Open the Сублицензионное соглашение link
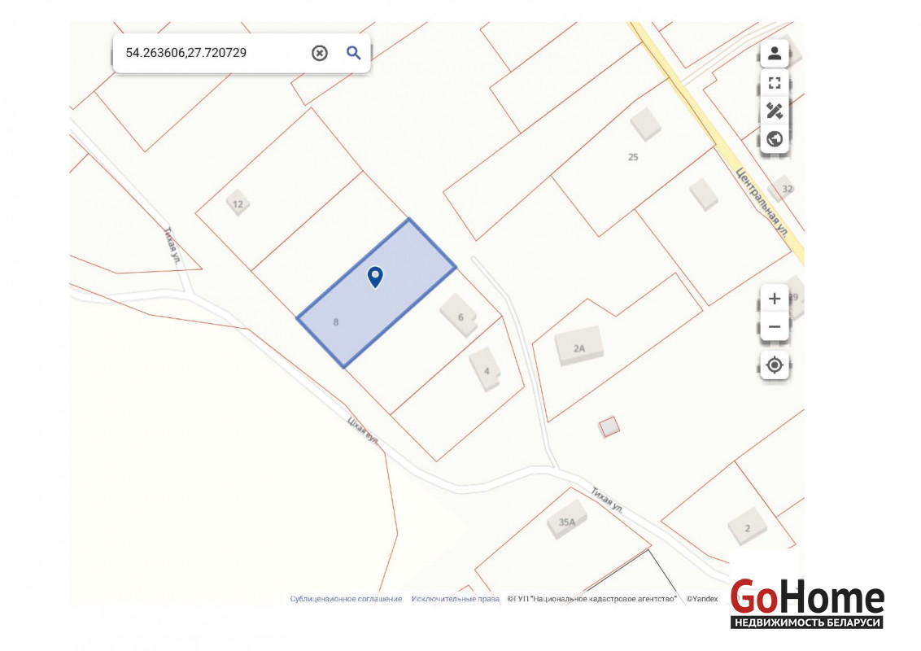 coord(346,599)
